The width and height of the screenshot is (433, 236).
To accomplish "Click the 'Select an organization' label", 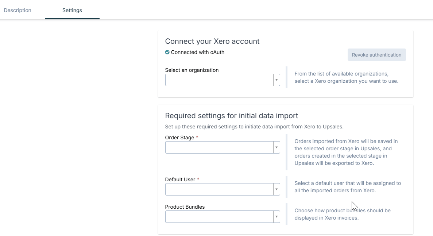I will pos(192,70).
